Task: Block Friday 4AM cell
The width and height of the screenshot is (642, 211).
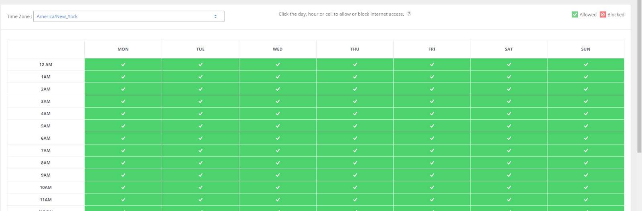Action: (432, 114)
